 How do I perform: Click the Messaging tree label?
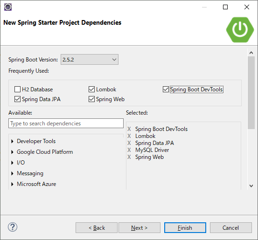[30, 173]
